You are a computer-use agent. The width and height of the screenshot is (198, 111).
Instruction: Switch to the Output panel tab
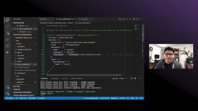click(65, 78)
